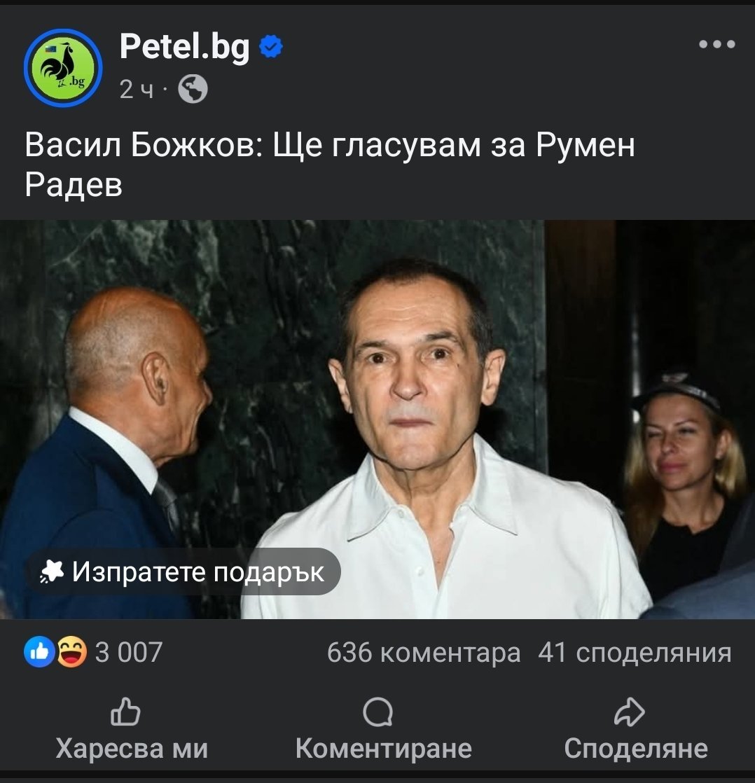Click the share arrow icon
Screen dimensions: 755x783
[x=629, y=712]
